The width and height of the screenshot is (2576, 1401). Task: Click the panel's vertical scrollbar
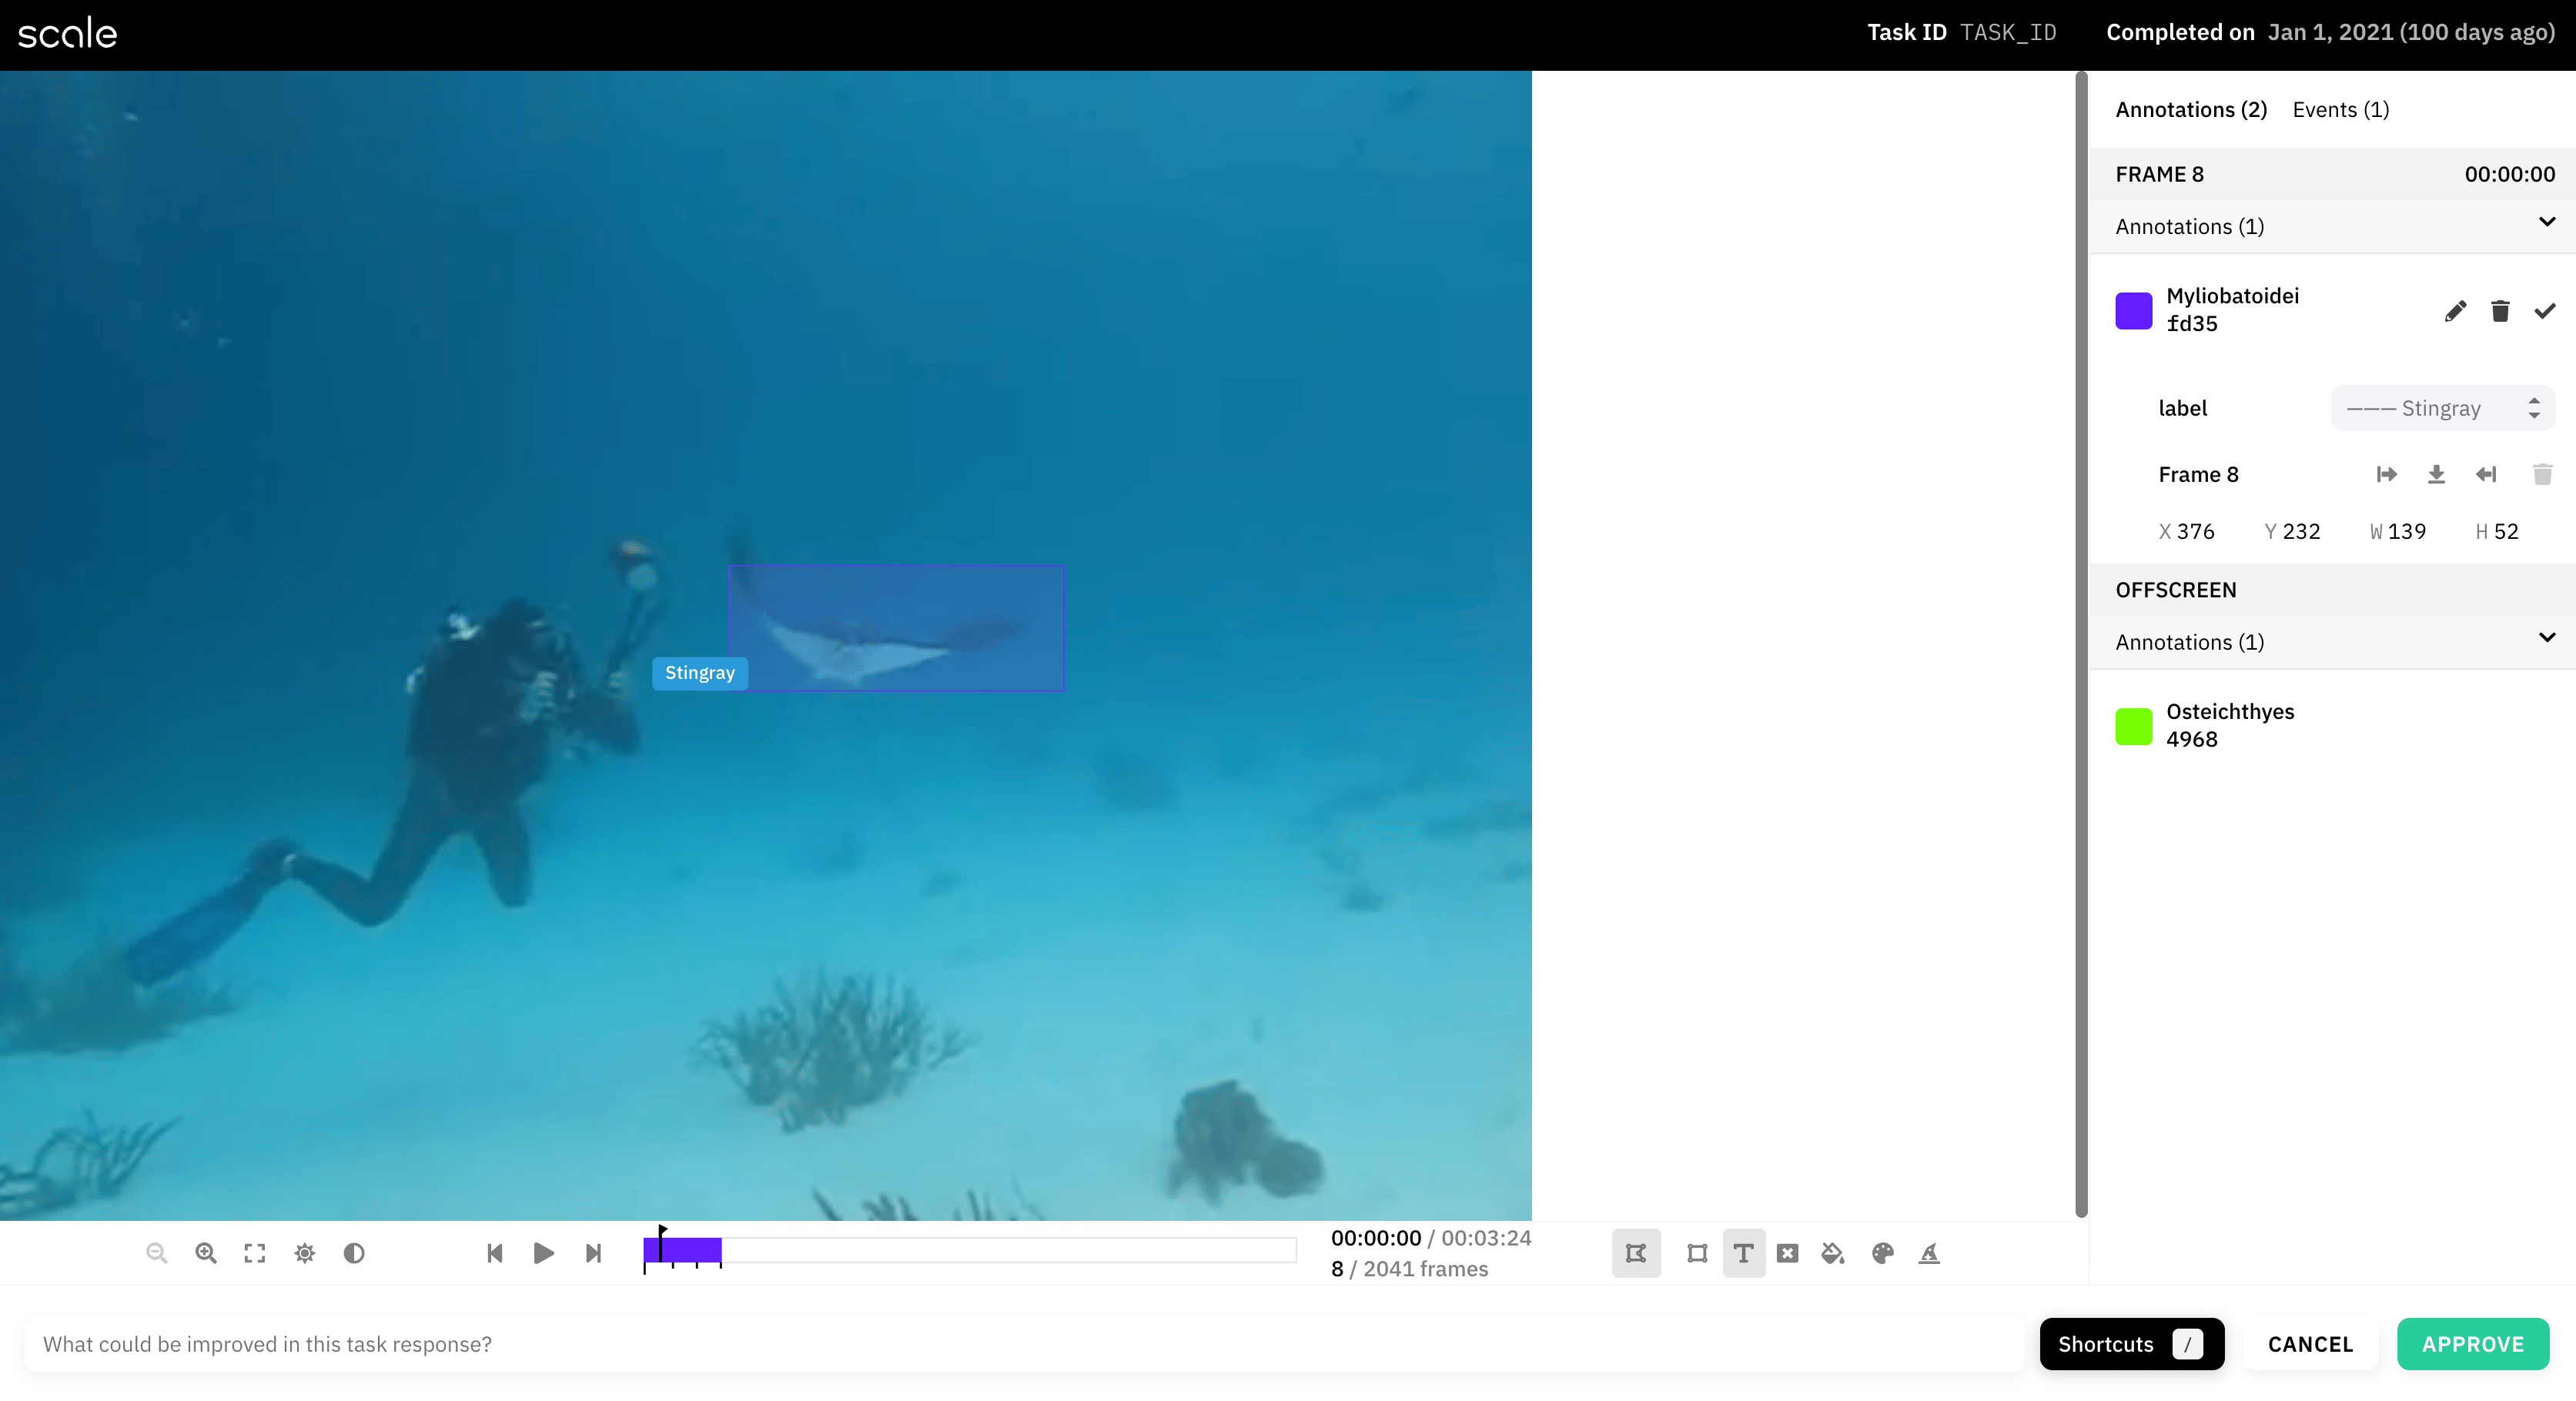(2081, 644)
